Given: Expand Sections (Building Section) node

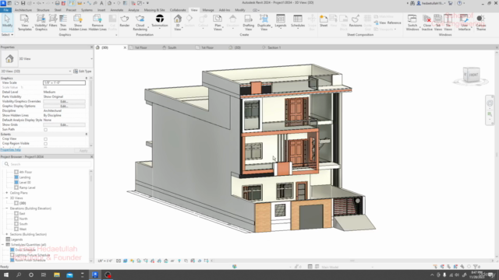Looking at the screenshot, I should pos(7,234).
